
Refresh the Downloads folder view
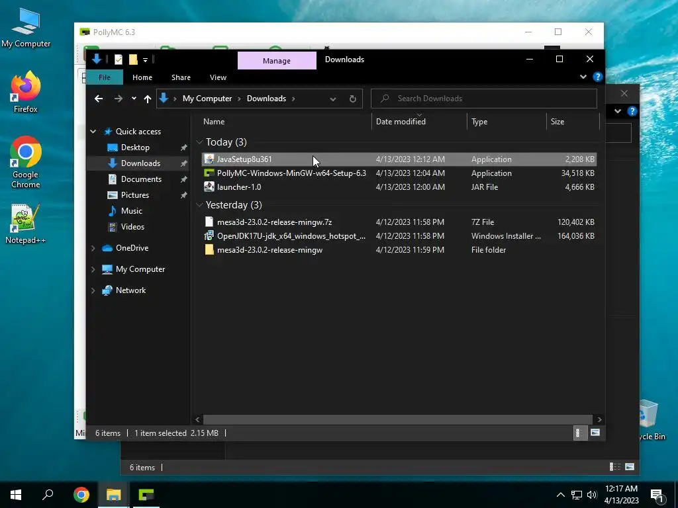[353, 99]
